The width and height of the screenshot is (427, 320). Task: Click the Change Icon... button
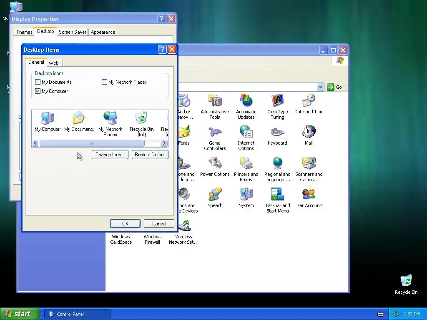110,155
